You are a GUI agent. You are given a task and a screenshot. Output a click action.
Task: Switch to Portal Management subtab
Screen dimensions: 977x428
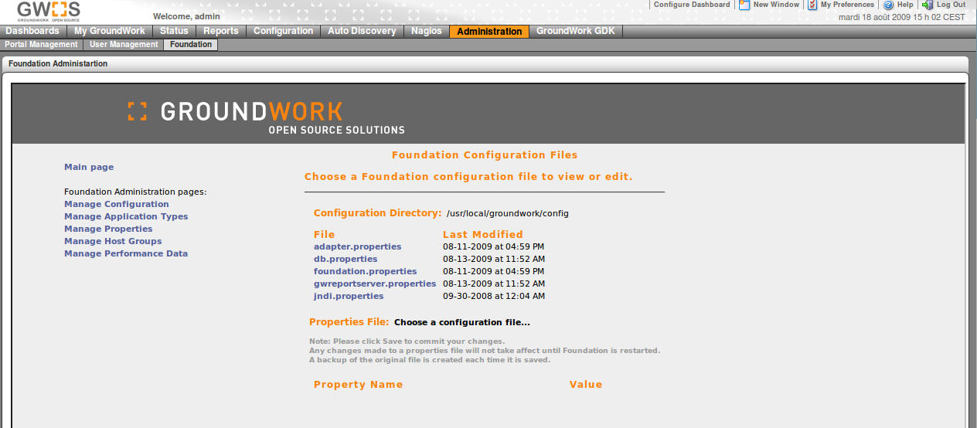(x=41, y=45)
